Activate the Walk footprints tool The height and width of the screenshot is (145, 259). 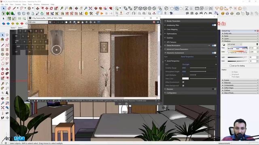(x=2, y=118)
